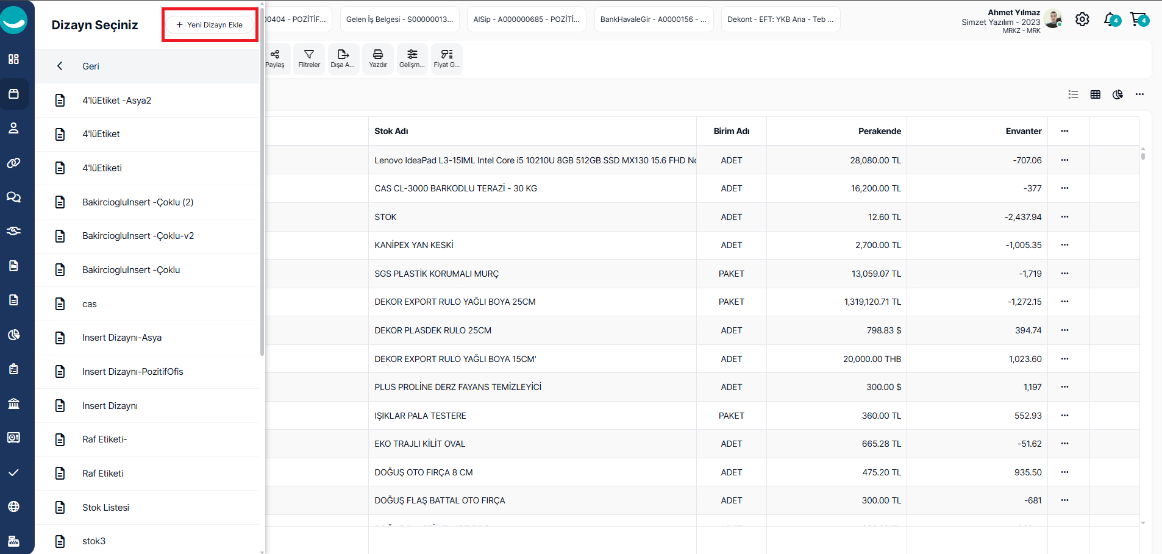
Task: Open Gelişmiş advanced settings icon
Action: tap(412, 59)
